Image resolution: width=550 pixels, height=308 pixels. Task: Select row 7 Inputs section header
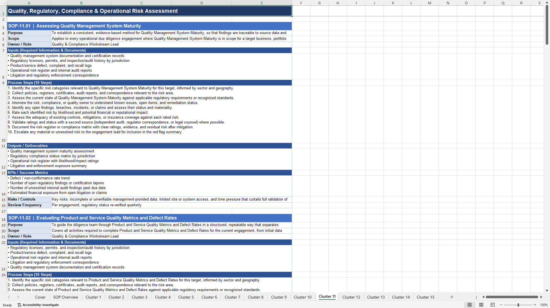(x=149, y=50)
